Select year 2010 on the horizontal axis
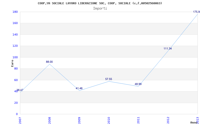Image resolution: width=200 pixels, height=125 pixels. [109, 120]
